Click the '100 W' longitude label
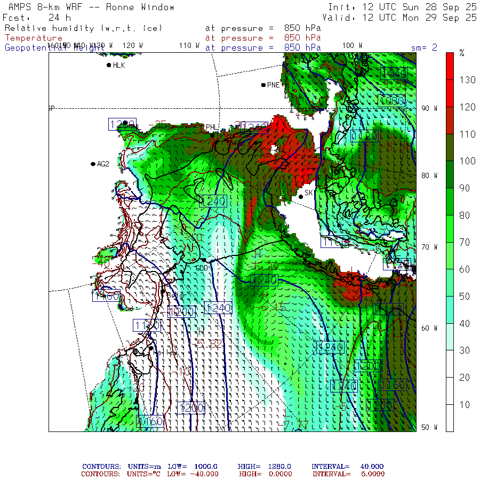 point(352,46)
